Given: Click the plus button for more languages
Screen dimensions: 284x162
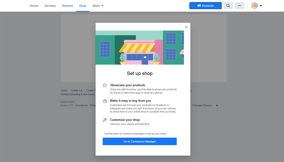Looking at the screenshot, I should 217,105.
